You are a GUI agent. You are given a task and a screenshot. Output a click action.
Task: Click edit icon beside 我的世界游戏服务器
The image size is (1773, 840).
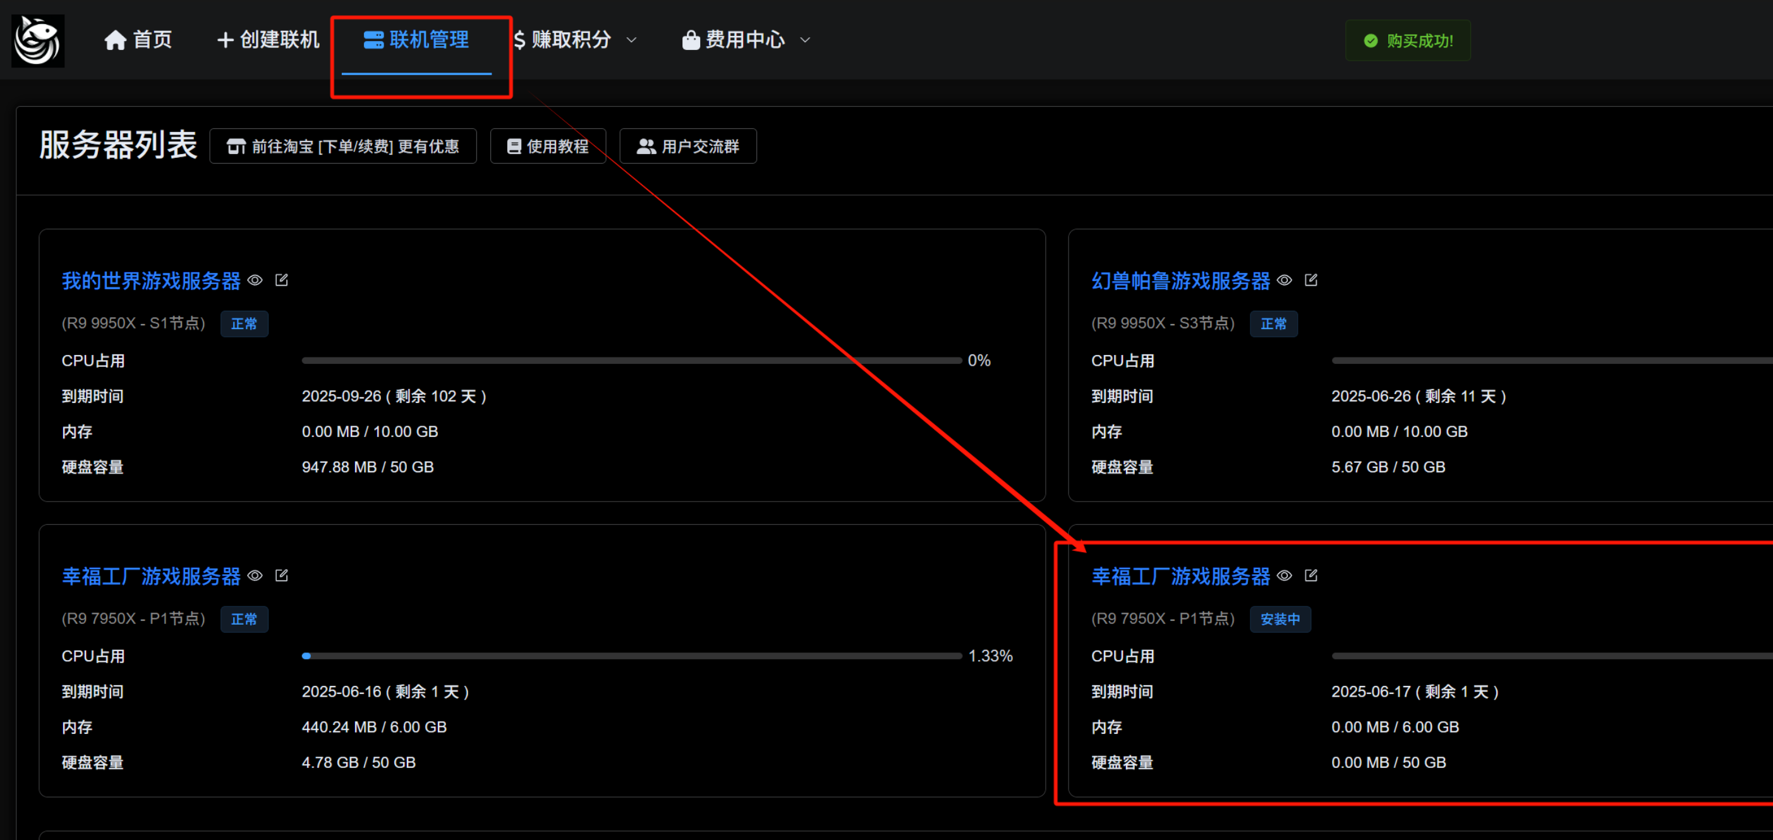click(282, 280)
